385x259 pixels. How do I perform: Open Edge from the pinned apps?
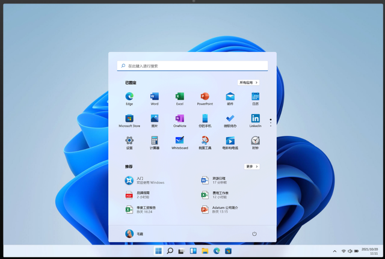click(129, 99)
